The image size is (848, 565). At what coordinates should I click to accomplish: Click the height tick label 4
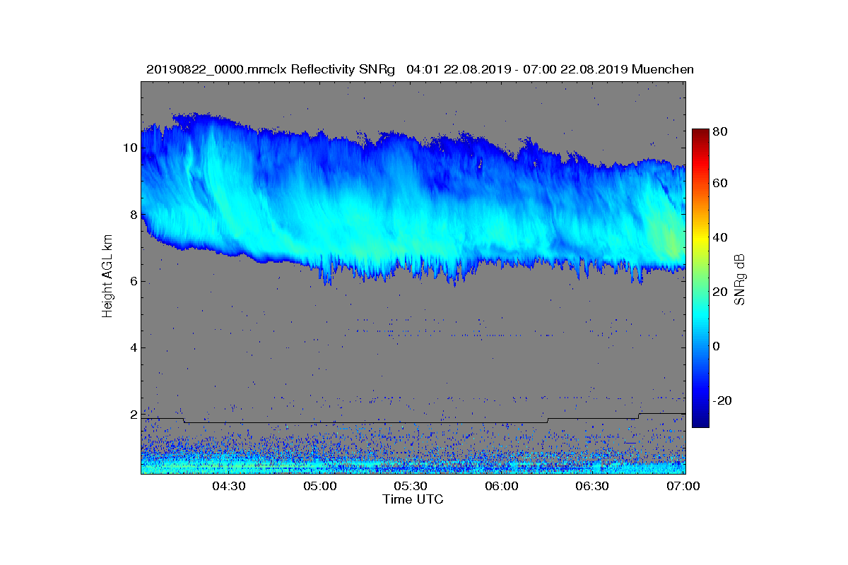[x=133, y=347]
